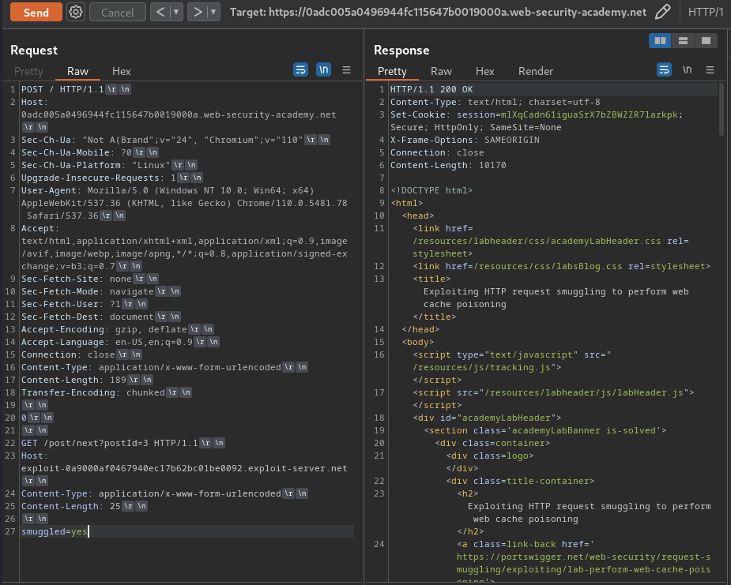Open the back history dropdown arrow
Image resolution: width=731 pixels, height=585 pixels.
tap(177, 12)
